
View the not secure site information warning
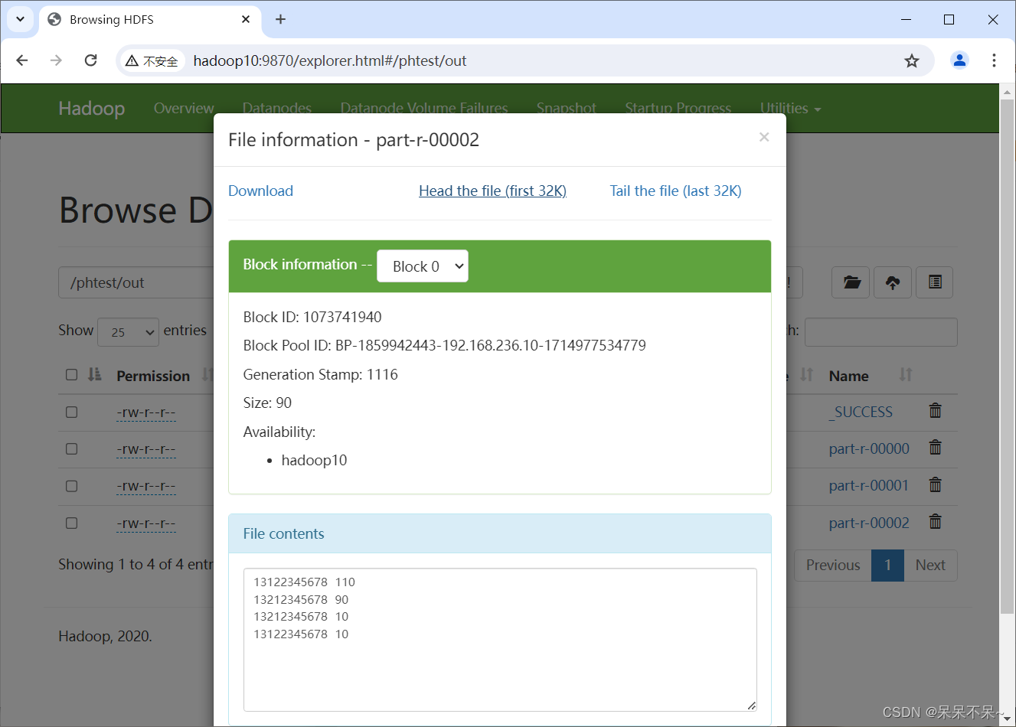click(152, 61)
